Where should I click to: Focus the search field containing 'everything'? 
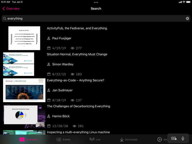(x=96, y=18)
